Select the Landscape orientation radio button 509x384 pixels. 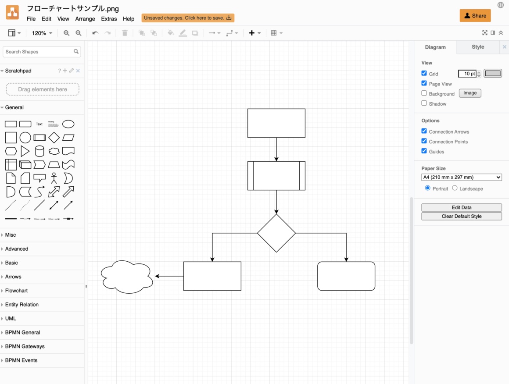[455, 188]
